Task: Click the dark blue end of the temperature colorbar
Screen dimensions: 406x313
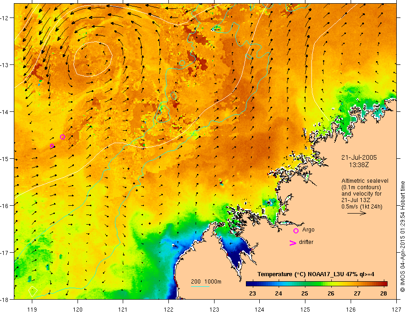Action: (250, 284)
